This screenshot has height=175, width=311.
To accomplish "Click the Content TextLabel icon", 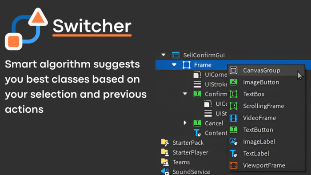I will (197, 133).
